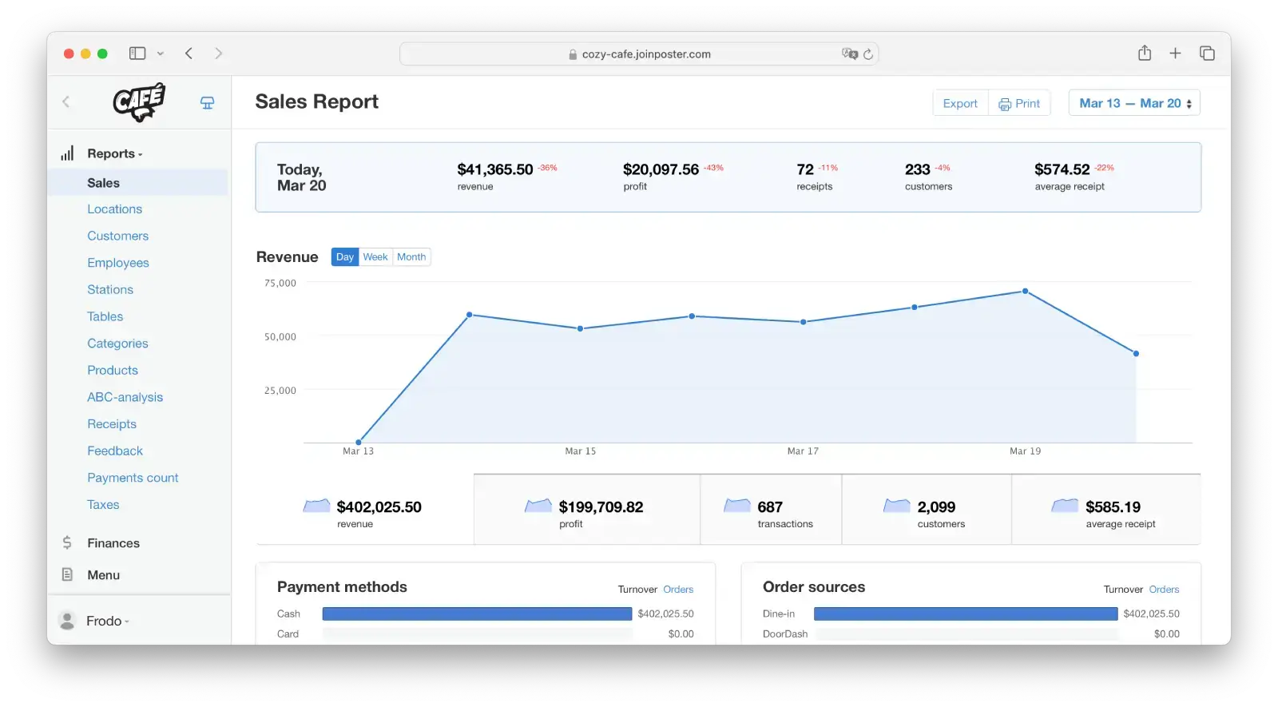Screen dimensions: 1278x707
Task: Click the POS terminal icon beside the logo
Action: click(x=207, y=102)
